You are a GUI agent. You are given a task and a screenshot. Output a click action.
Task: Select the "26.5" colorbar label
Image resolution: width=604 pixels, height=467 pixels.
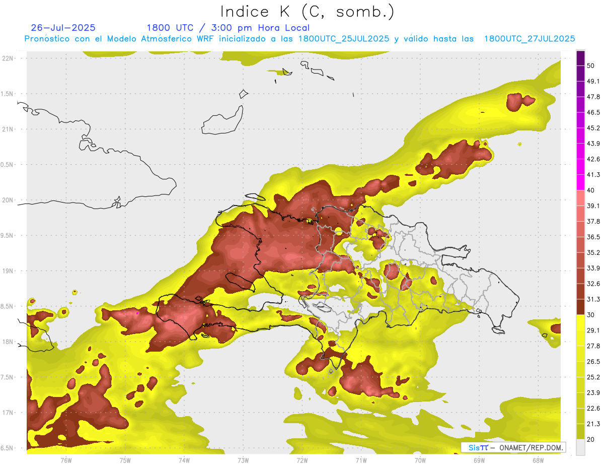[x=593, y=362]
